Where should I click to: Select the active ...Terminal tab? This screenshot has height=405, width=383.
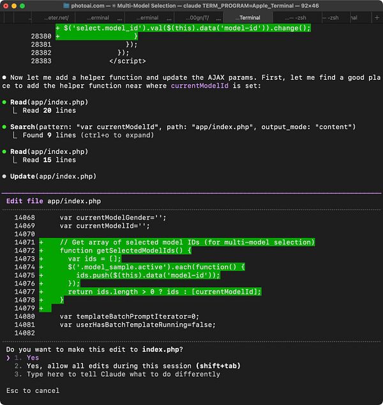pyautogui.click(x=248, y=18)
